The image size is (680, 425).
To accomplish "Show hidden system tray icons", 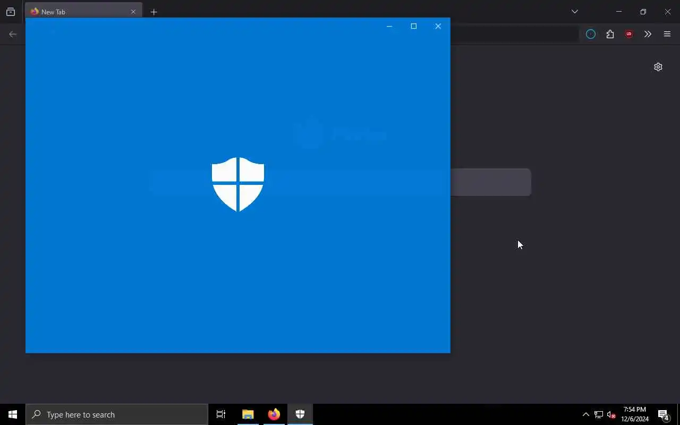I will pyautogui.click(x=586, y=414).
